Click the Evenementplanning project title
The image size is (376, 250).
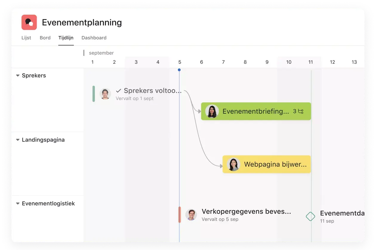point(82,22)
